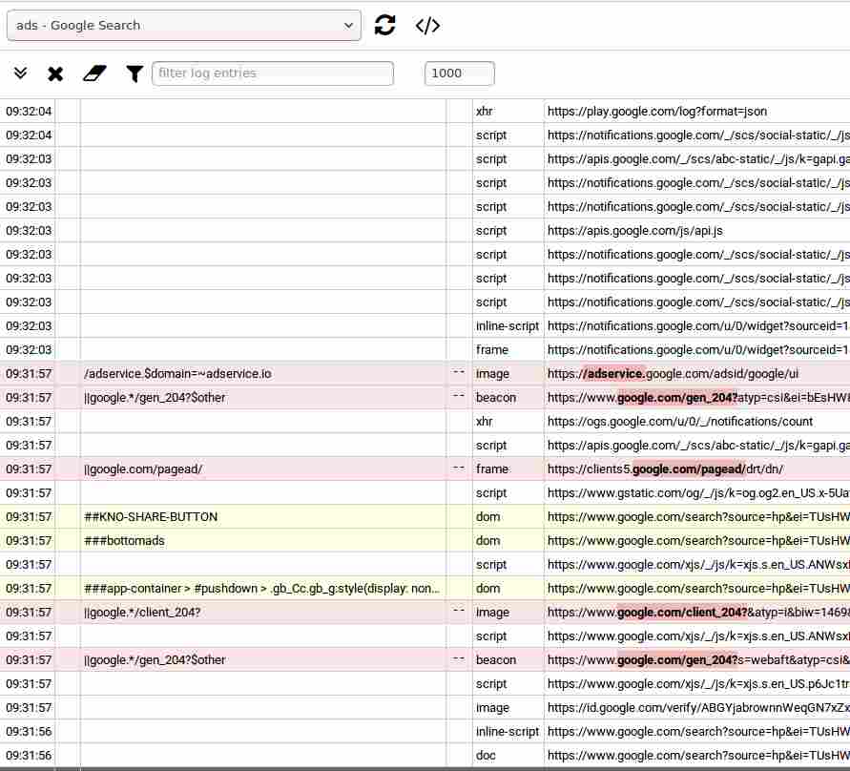Click 'image' type in the id.google.com row
The height and width of the screenshot is (771, 850).
point(493,708)
